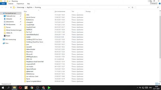The width and height of the screenshot is (161, 90).
Task: Select the Axolot Games folder icon
Action: [25, 17]
